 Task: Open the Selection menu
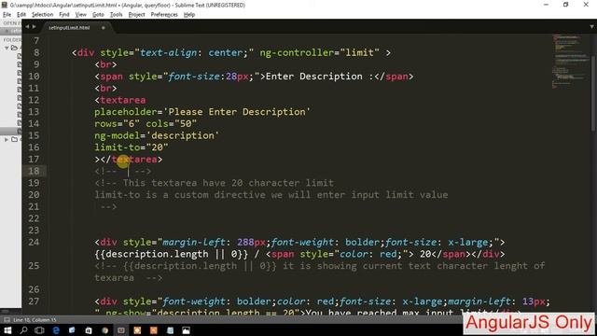[42, 15]
